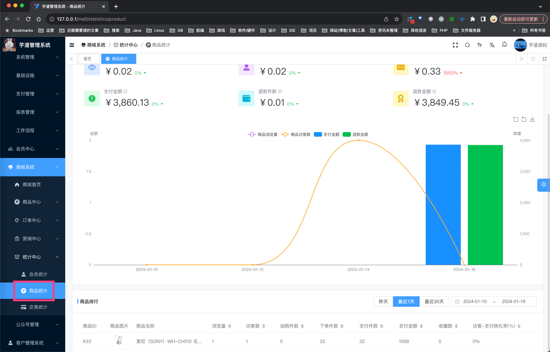Open the language translation icon
The height and width of the screenshot is (352, 550).
(492, 45)
